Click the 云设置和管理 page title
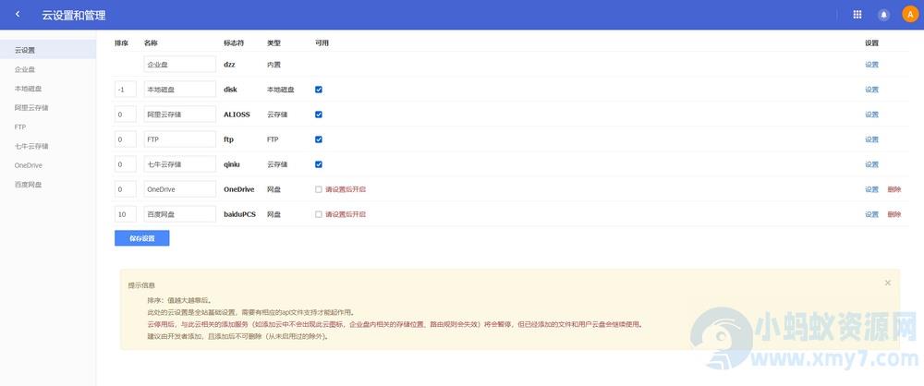The height and width of the screenshot is (386, 924). coord(74,16)
